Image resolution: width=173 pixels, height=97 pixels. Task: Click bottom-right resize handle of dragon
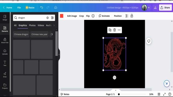tap(126, 70)
